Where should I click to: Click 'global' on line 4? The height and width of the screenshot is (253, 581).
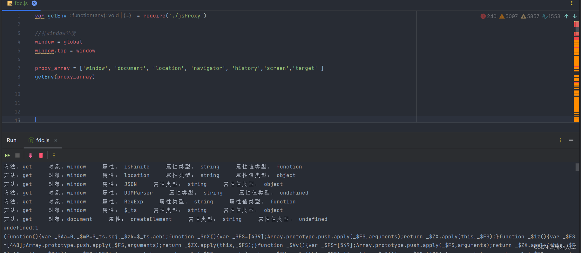click(73, 42)
